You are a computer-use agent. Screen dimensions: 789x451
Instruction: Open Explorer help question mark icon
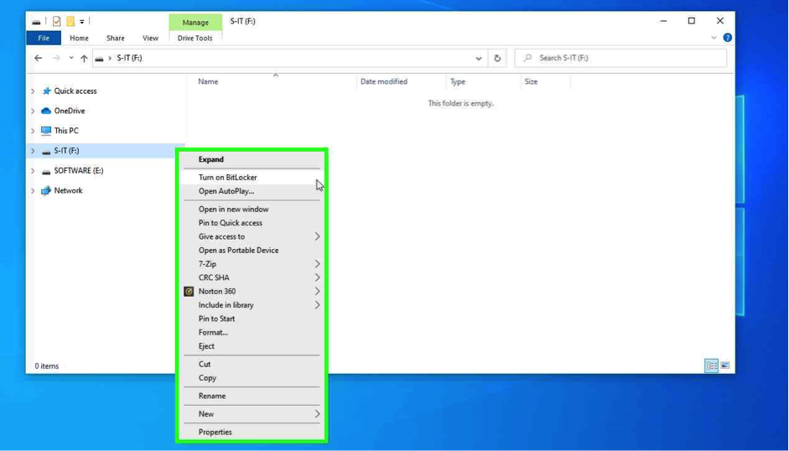click(727, 38)
